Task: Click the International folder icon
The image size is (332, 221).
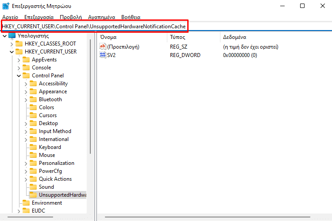Action: coord(33,139)
